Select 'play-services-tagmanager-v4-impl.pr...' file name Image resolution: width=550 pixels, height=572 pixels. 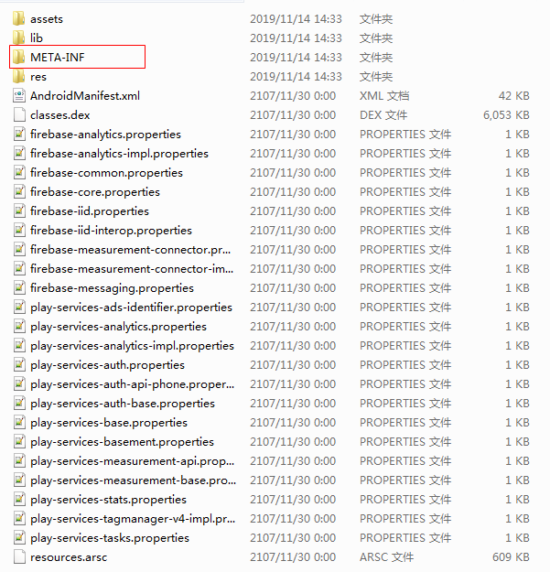click(133, 519)
